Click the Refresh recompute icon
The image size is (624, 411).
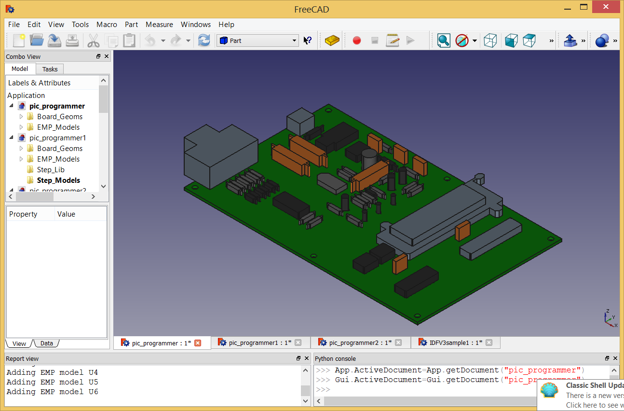click(x=204, y=41)
